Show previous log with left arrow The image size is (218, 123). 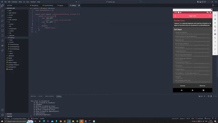click(x=175, y=16)
